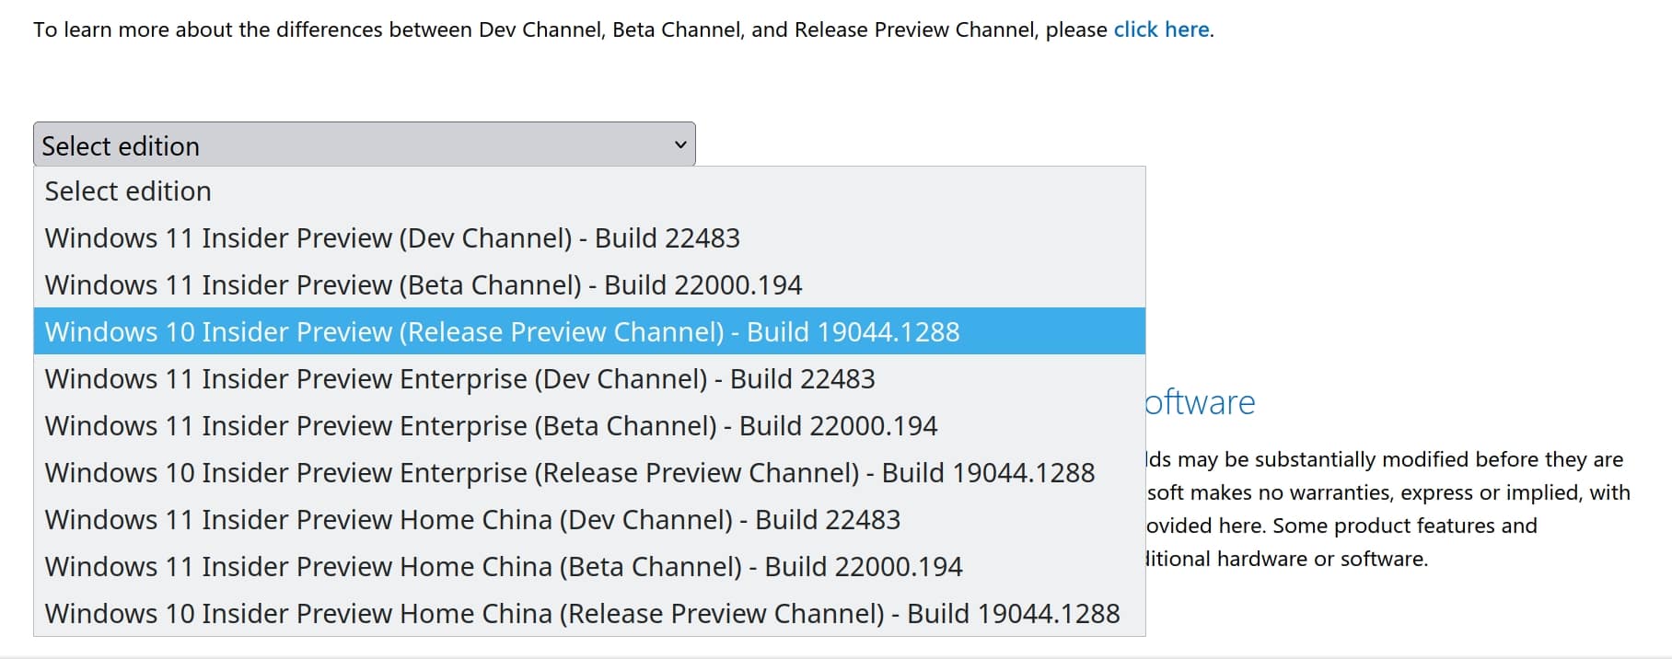Screen dimensions: 1672x659
Task: Choose Windows 11 Insider Preview Home China (Dev Channel)
Action: click(589, 520)
